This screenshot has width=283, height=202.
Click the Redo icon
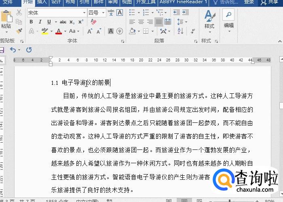pyautogui.click(x=29, y=50)
